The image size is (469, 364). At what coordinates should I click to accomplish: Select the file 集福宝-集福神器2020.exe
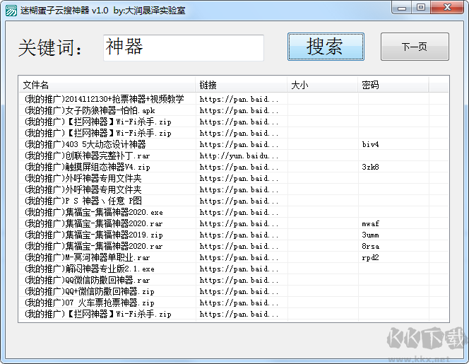pos(94,212)
